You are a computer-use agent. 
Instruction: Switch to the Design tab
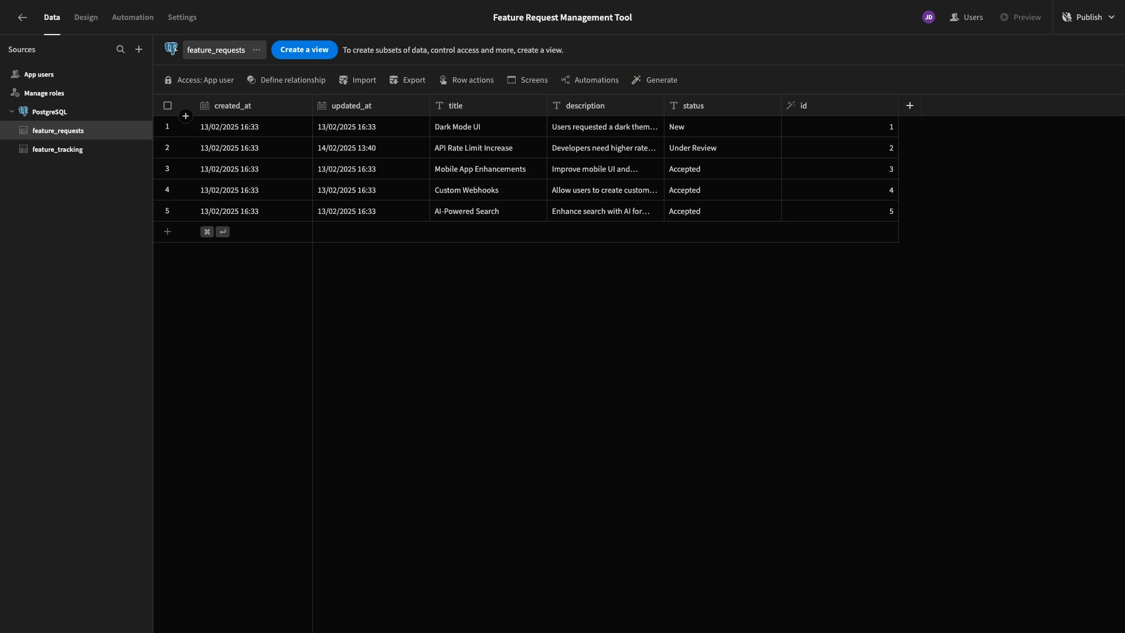(86, 18)
